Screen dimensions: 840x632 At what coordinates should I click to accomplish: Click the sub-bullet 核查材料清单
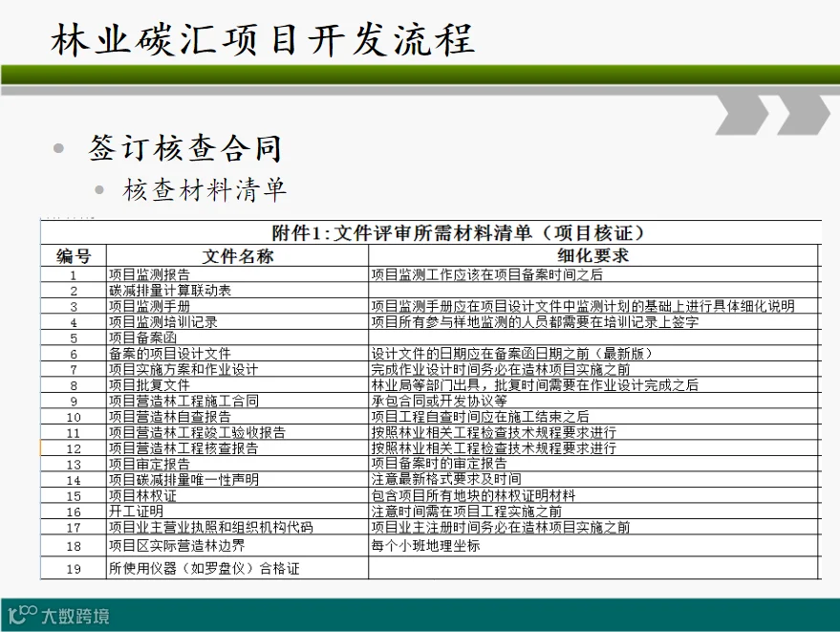click(x=205, y=189)
